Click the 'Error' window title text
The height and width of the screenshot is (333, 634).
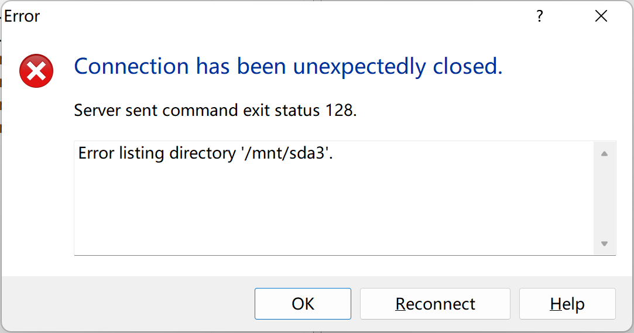click(x=22, y=16)
